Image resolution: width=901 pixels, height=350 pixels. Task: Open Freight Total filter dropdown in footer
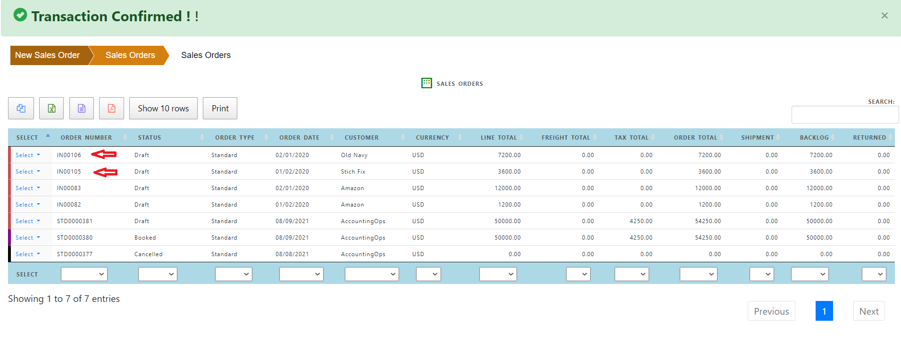578,274
